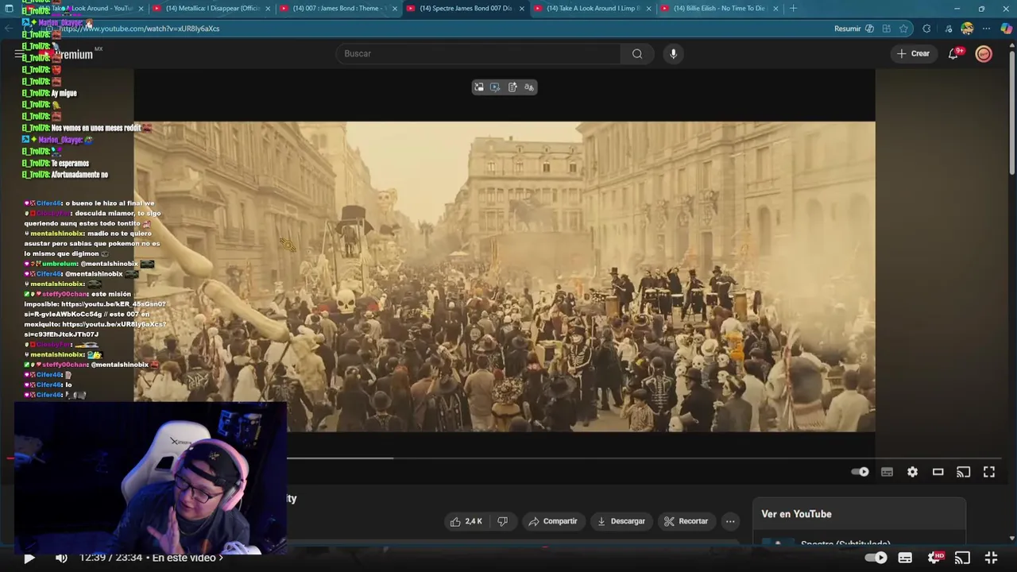
Task: Switch the embedded player to theater mode
Action: pyautogui.click(x=938, y=472)
